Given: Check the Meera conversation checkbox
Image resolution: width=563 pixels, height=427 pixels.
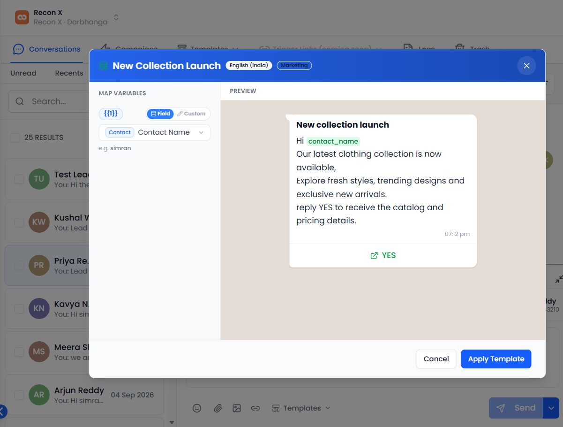Looking at the screenshot, I should click(x=19, y=352).
